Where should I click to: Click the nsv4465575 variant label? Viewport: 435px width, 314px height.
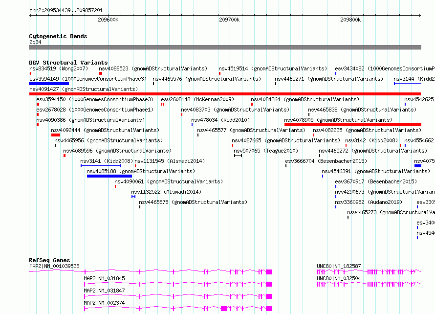click(x=193, y=202)
